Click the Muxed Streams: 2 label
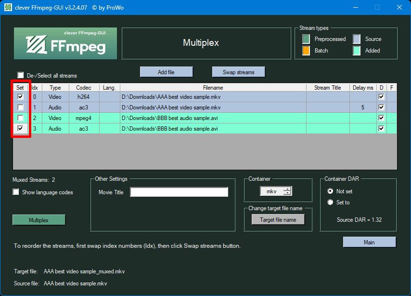Viewport: 411px width, 296px height. tap(34, 180)
